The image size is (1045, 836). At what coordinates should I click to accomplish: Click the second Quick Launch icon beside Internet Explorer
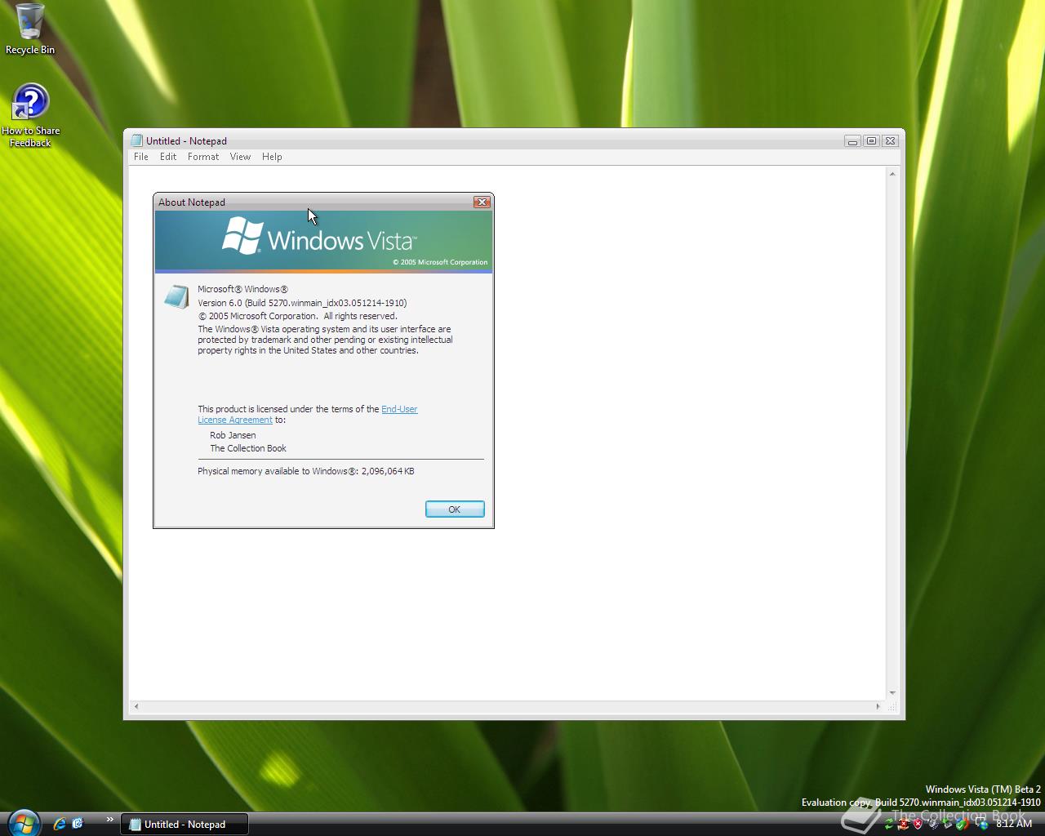tap(78, 824)
